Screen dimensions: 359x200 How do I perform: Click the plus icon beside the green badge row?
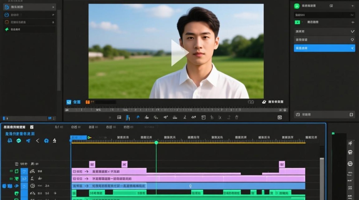point(353,22)
